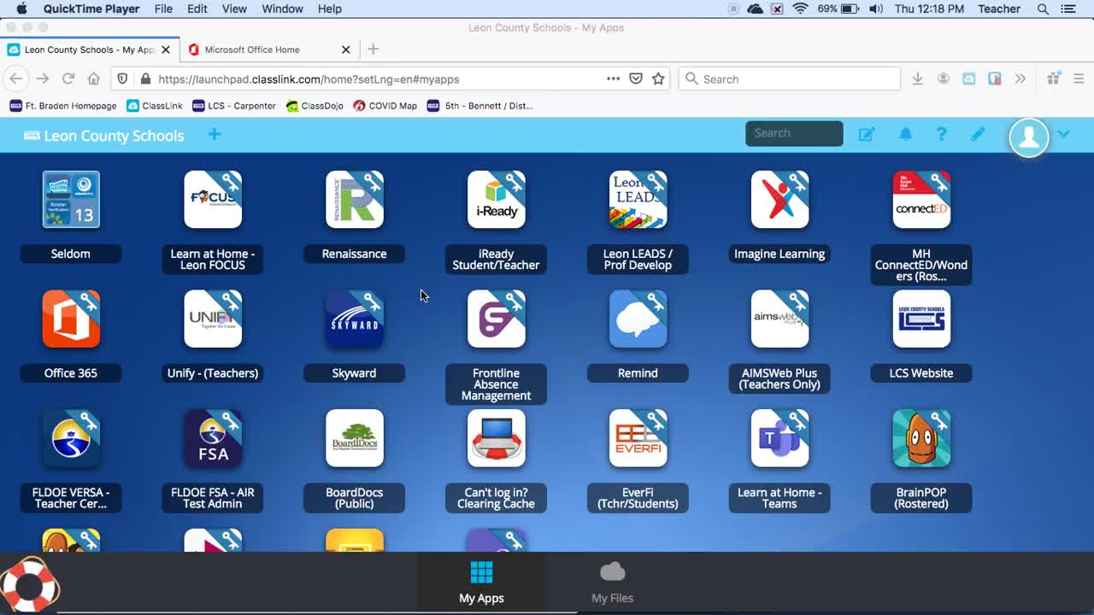Screen dimensions: 1094x615
Task: Open the LCS - Carpenter bookmark
Action: [234, 106]
